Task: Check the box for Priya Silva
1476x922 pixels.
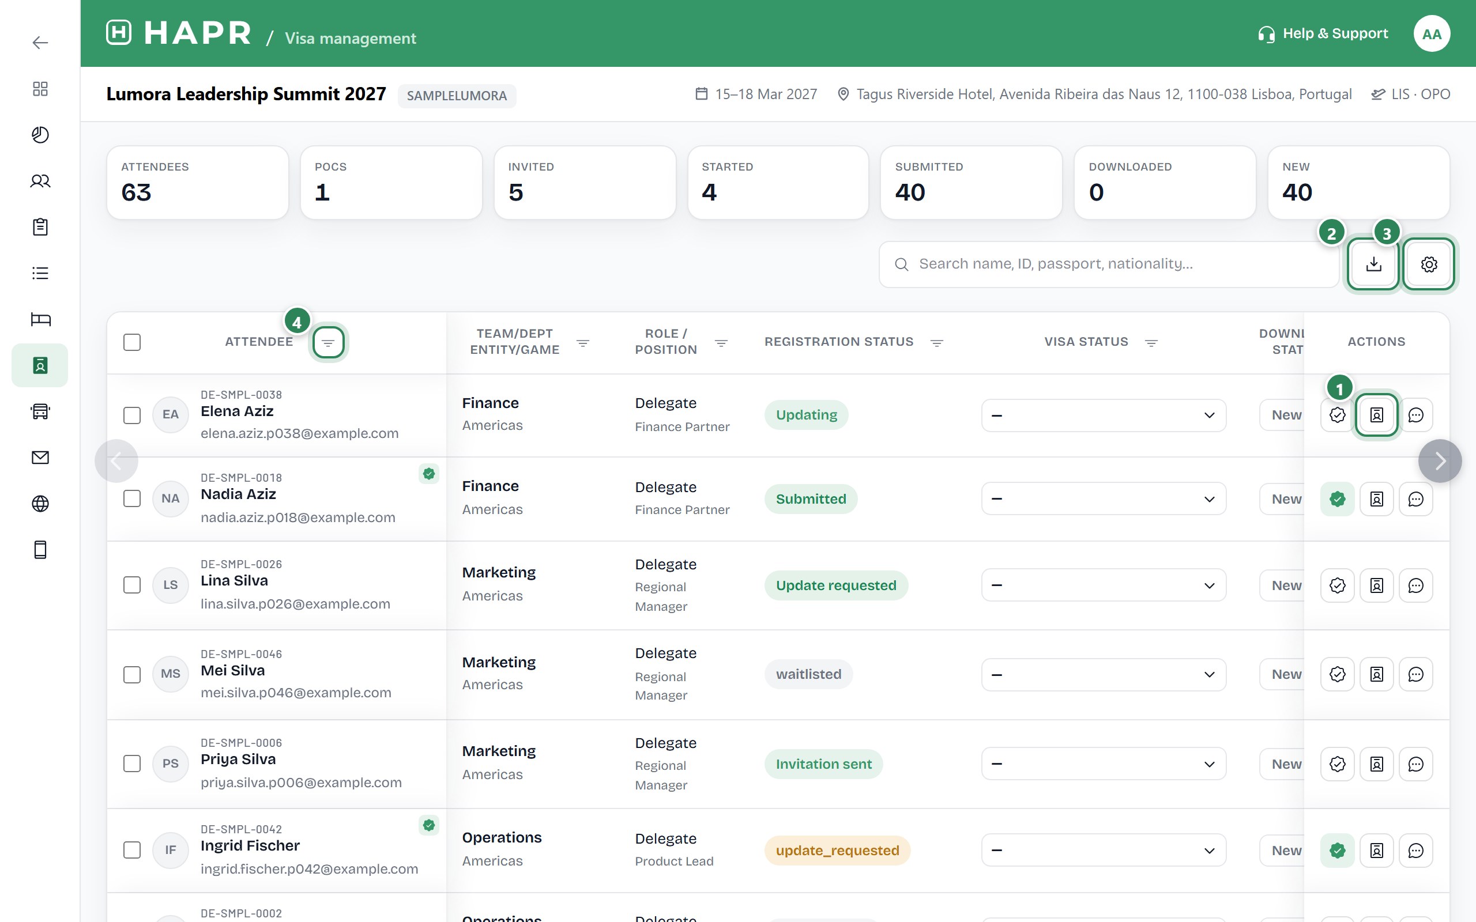Action: 131,764
